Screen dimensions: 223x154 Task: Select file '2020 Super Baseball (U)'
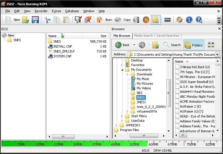coord(196,82)
